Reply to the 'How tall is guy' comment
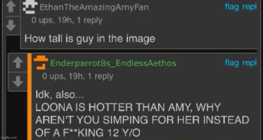 (x=249, y=7)
